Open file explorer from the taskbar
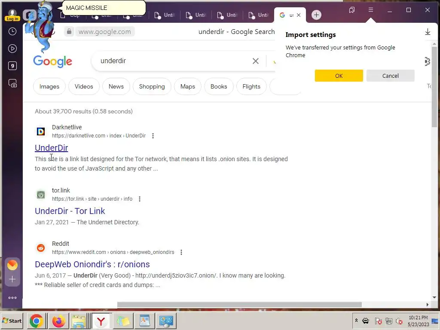 79,321
